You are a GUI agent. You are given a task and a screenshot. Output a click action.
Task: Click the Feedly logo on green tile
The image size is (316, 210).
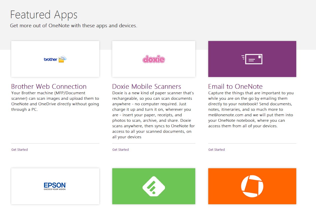coord(154,186)
